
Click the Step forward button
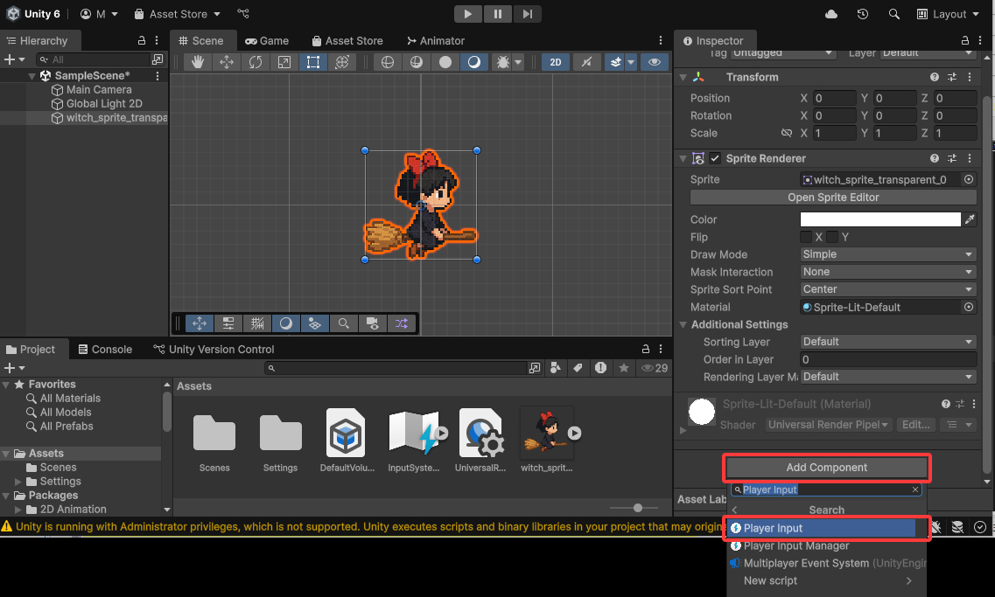(528, 14)
